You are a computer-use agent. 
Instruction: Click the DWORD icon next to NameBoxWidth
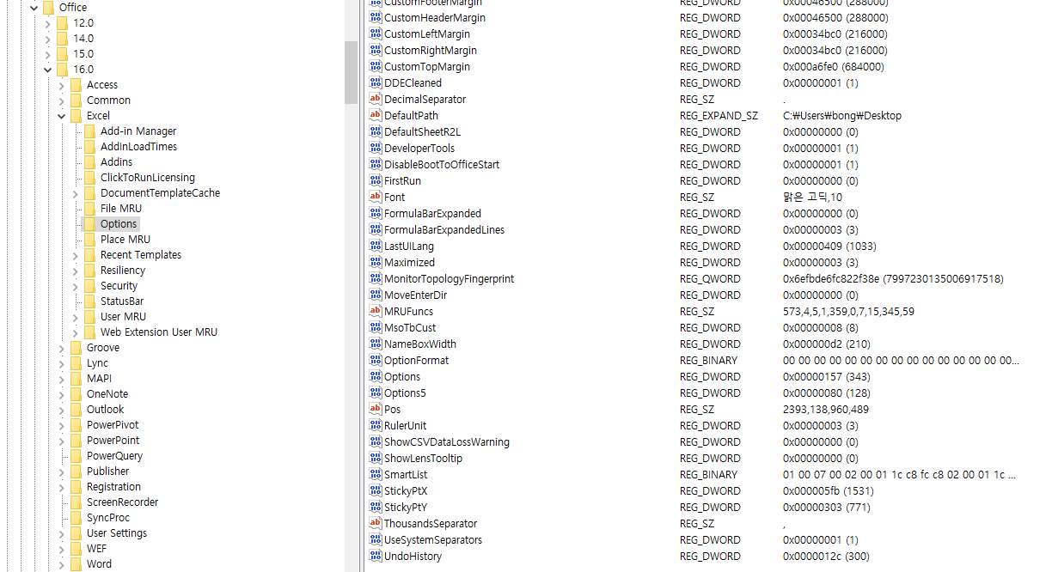pyautogui.click(x=375, y=344)
